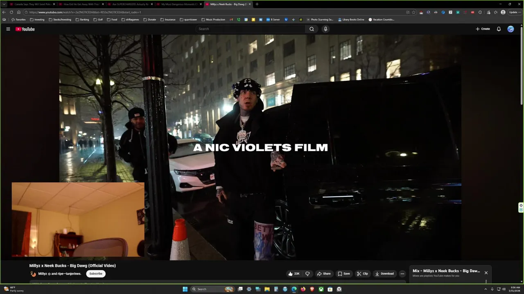Click the video player showing A NIC VIOLETS FILM
The image size is (524, 294).
[x=260, y=147]
